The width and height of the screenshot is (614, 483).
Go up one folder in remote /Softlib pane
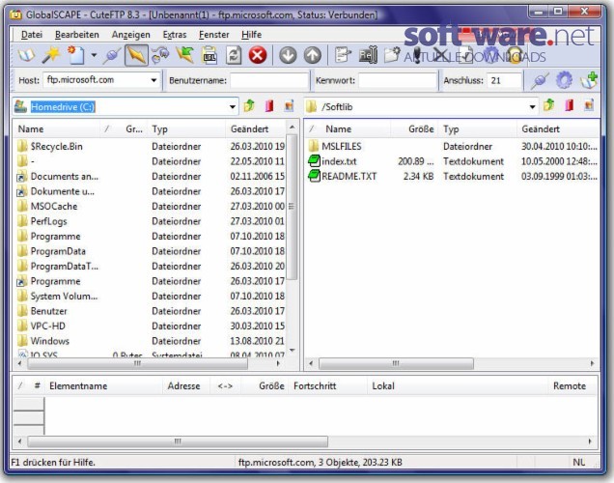coord(549,105)
